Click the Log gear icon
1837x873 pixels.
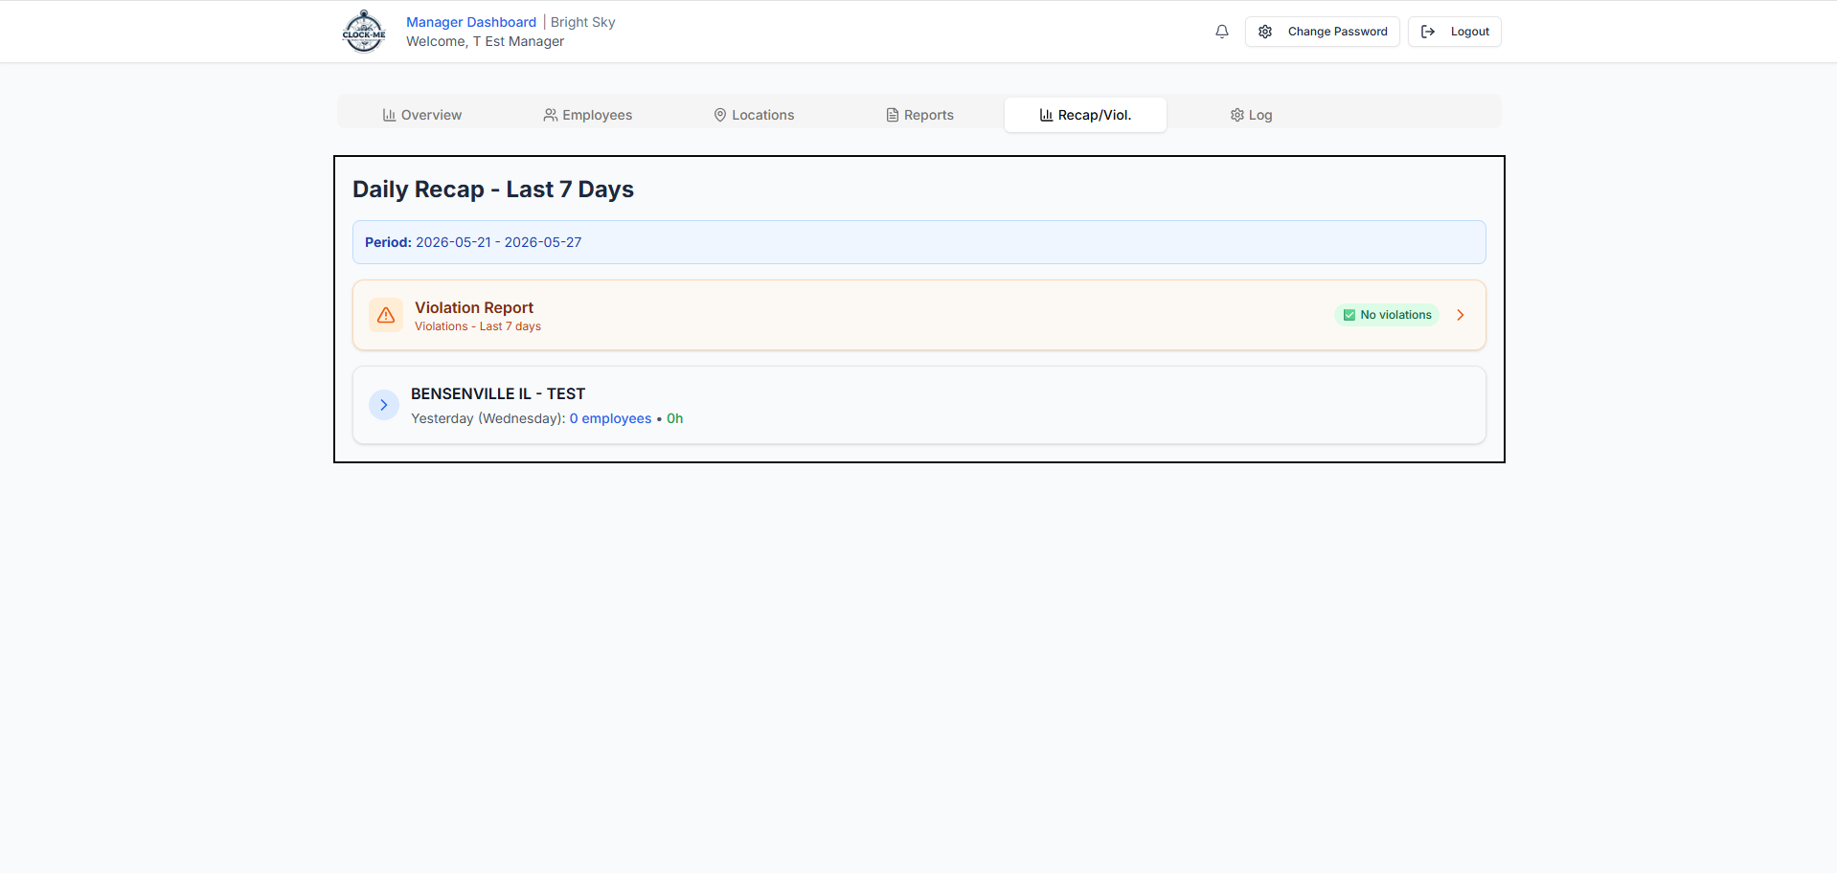(x=1237, y=115)
